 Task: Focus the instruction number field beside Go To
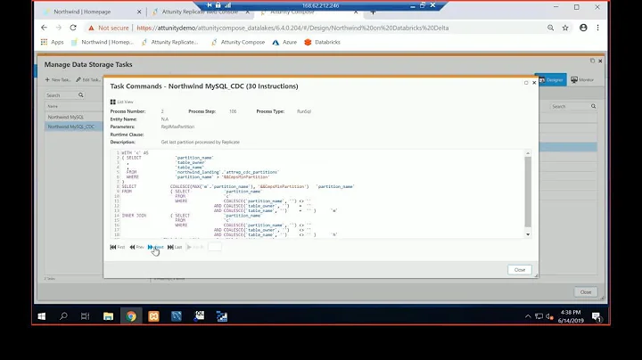(x=215, y=247)
